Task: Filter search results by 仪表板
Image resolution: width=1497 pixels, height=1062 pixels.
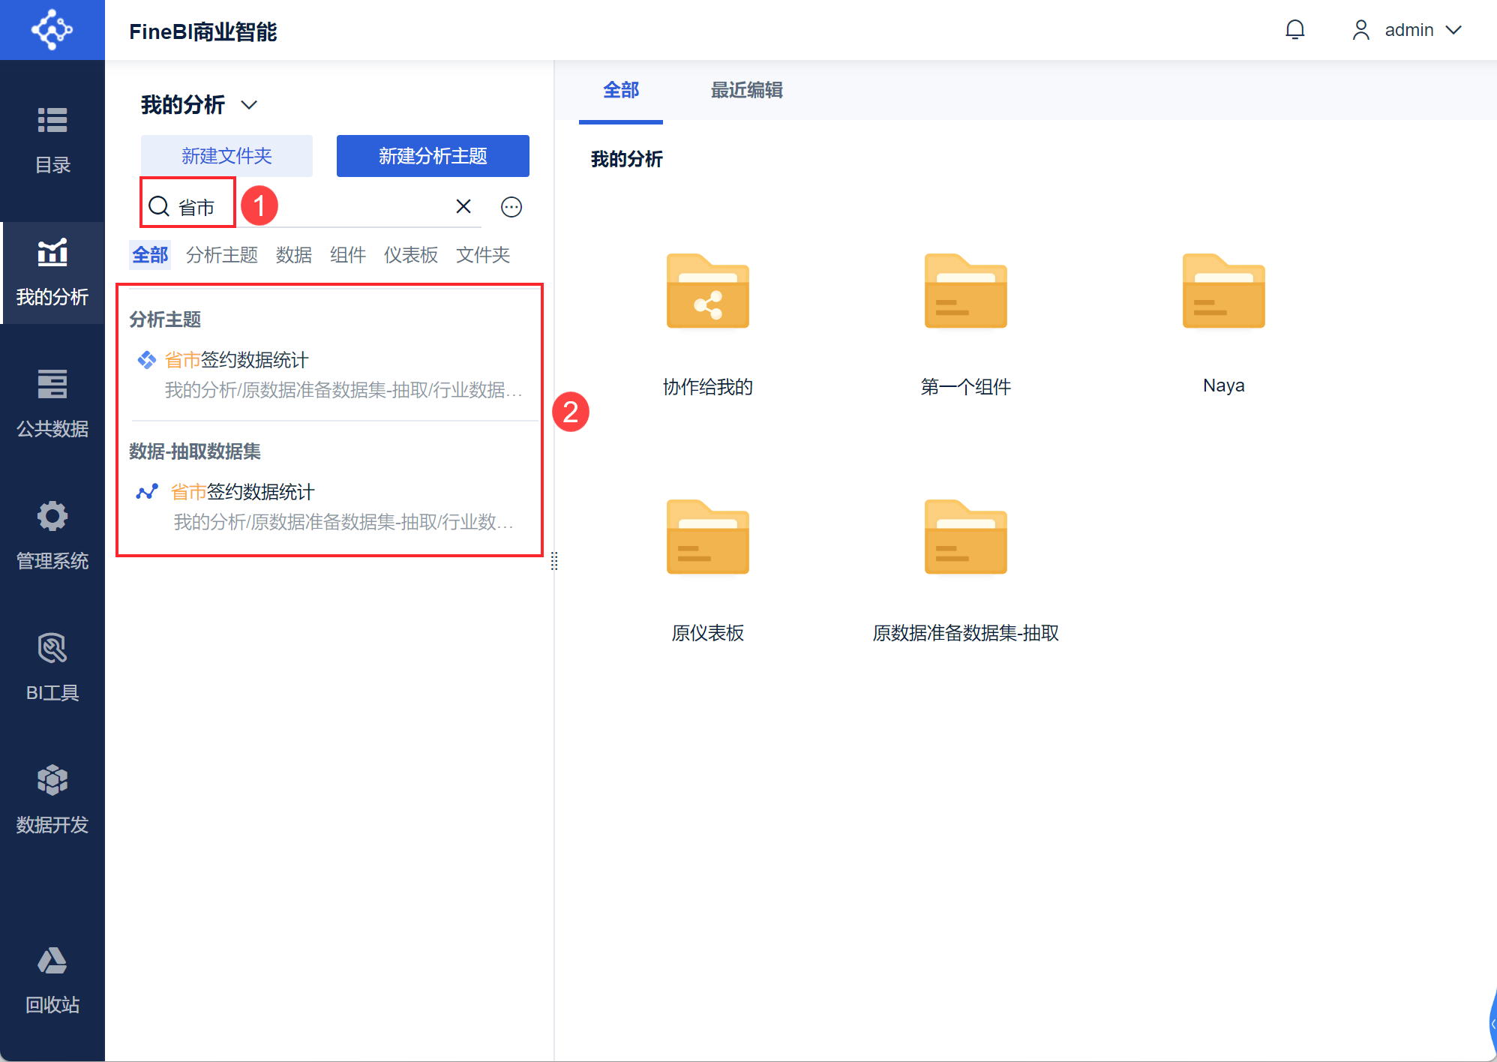Action: [x=411, y=255]
